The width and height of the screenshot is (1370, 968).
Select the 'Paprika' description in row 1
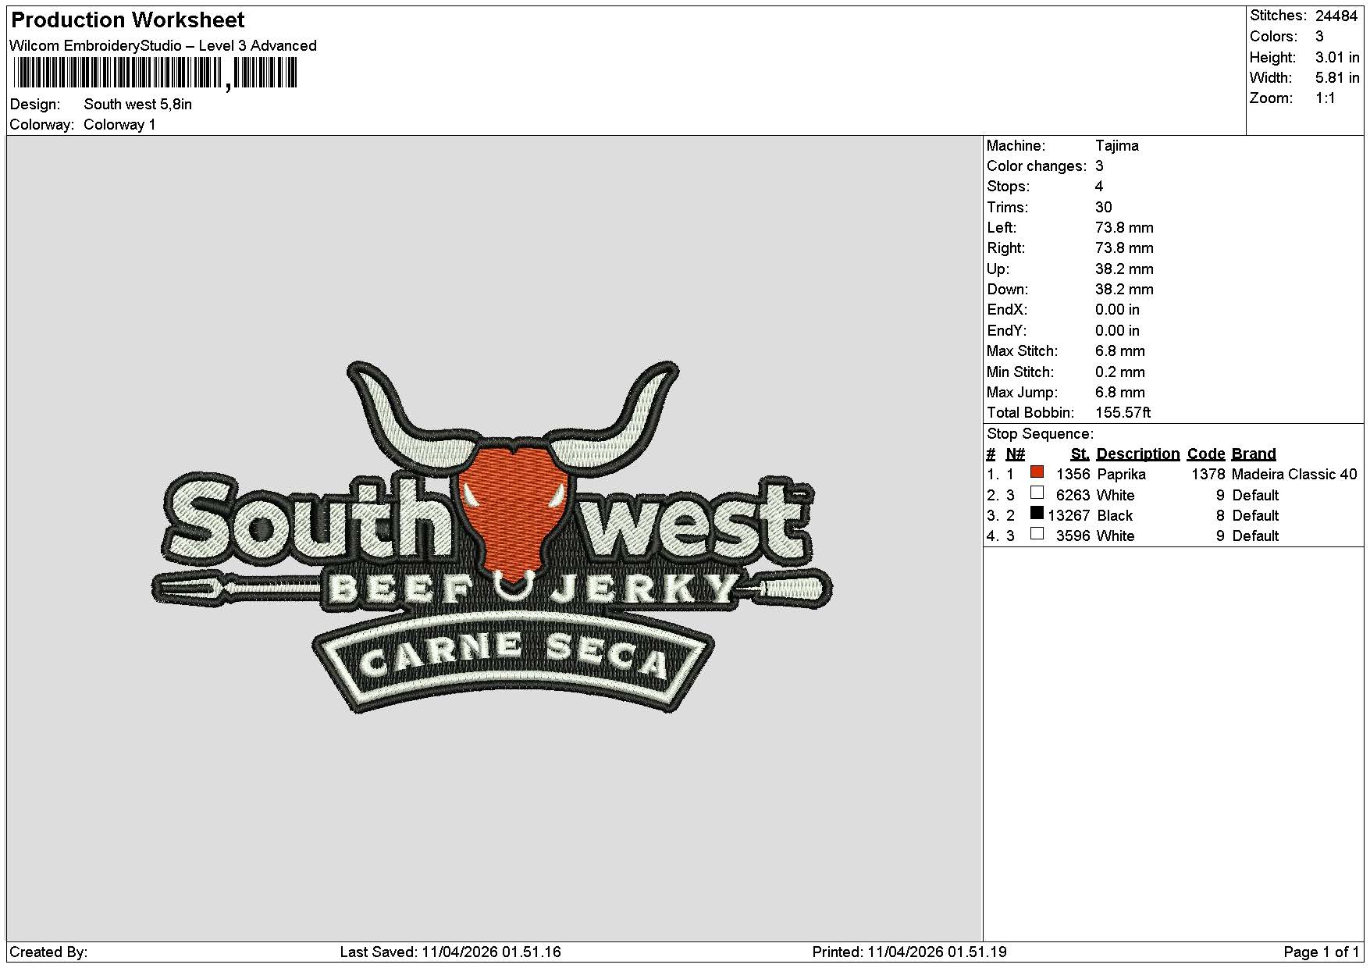point(1121,475)
